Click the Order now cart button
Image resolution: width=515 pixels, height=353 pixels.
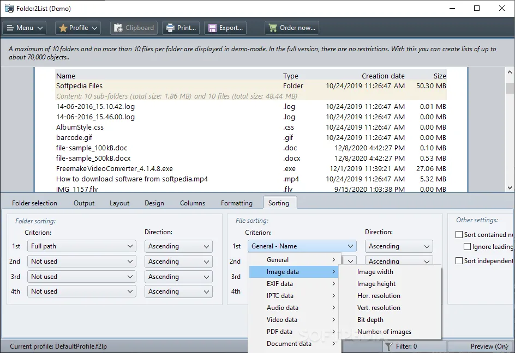(292, 28)
